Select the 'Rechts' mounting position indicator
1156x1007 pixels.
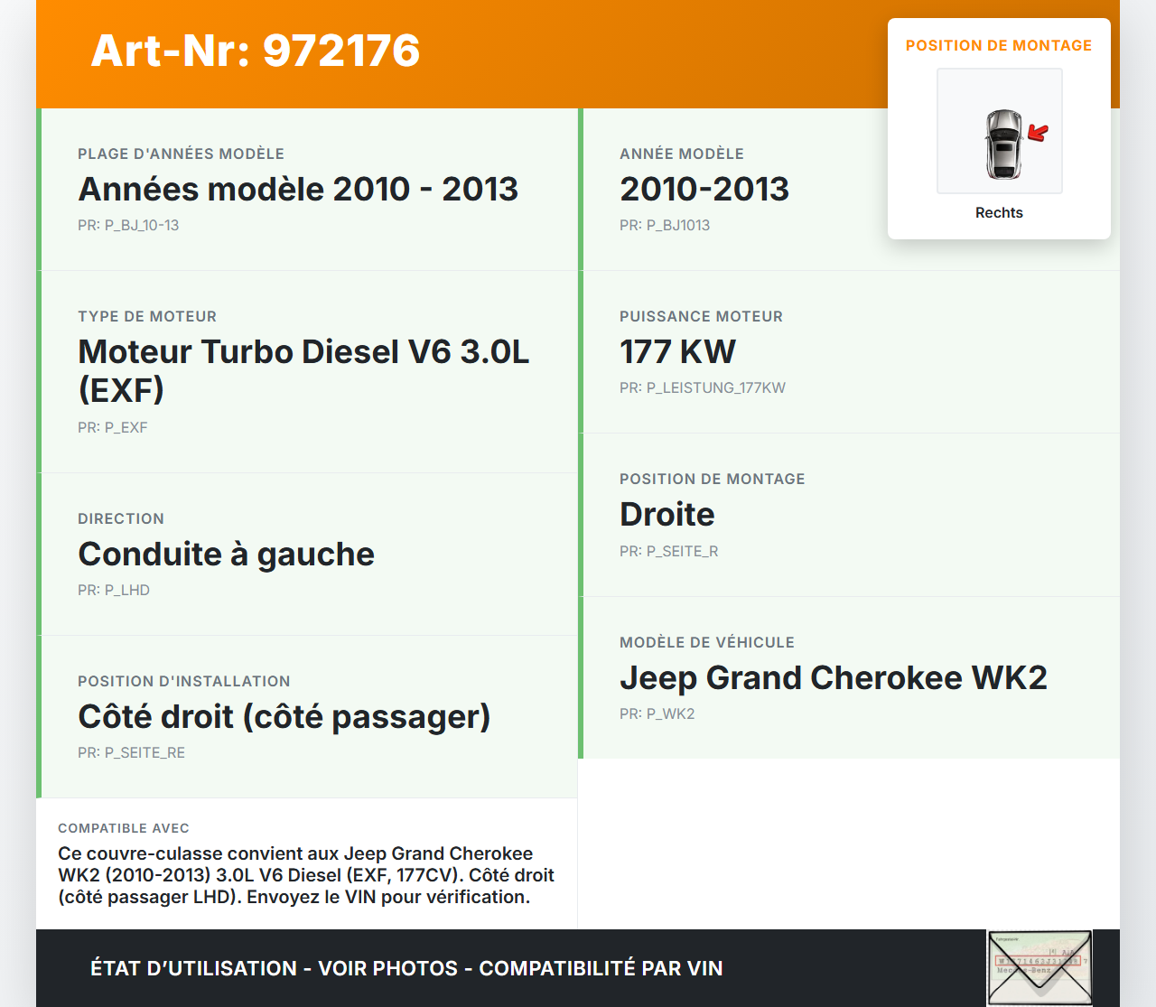(x=999, y=212)
